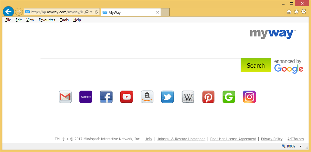Click inside the main search input field

tap(140, 65)
